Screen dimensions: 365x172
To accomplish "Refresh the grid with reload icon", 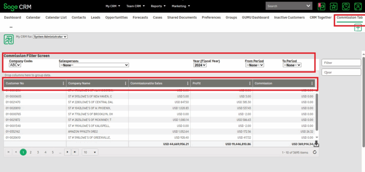I will pyautogui.click(x=315, y=152).
